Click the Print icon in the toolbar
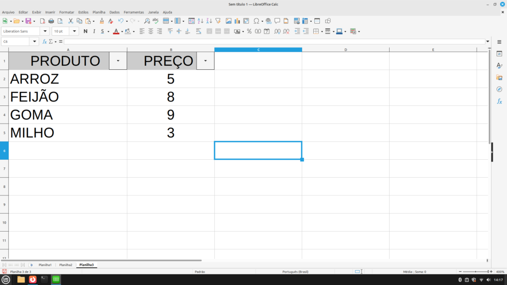This screenshot has height=285, width=507. tap(51, 21)
